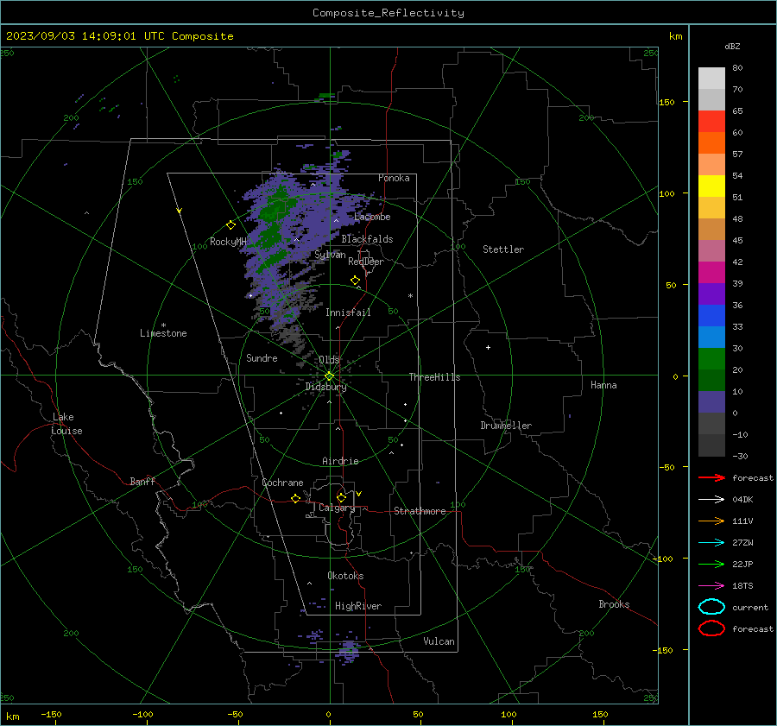Click the yellow diamond marker beside RockyMH
Viewport: 777px width, 726px height.
231,225
